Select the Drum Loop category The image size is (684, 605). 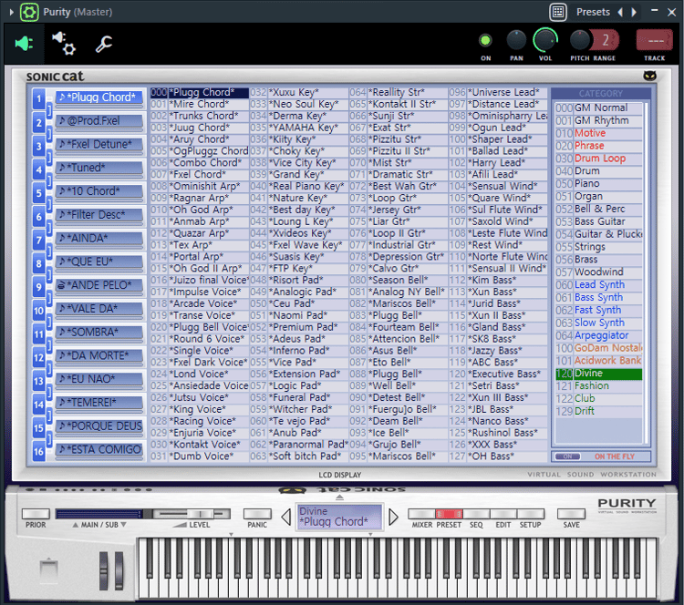point(598,159)
